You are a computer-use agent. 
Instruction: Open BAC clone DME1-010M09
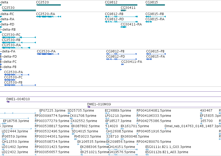99,104
